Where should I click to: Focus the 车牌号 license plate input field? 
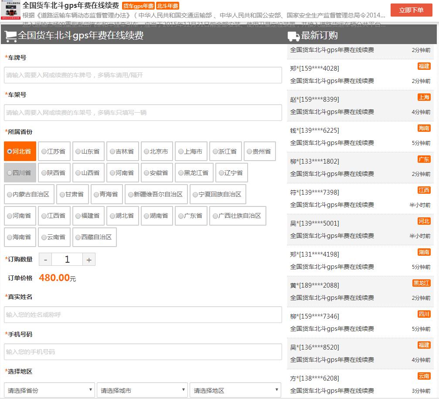pos(143,75)
